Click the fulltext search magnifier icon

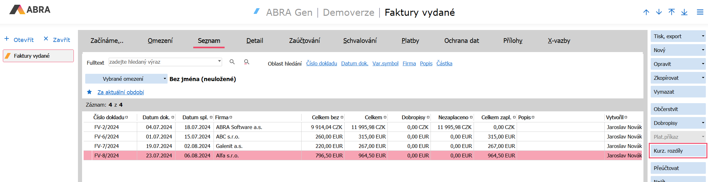232,62
